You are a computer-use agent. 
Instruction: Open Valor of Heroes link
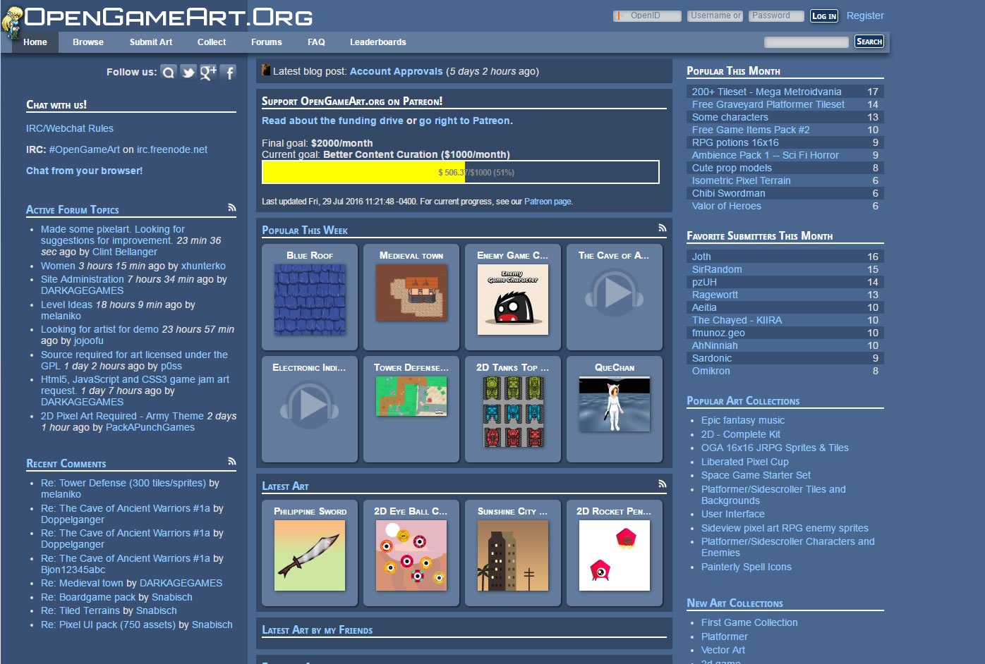(727, 206)
